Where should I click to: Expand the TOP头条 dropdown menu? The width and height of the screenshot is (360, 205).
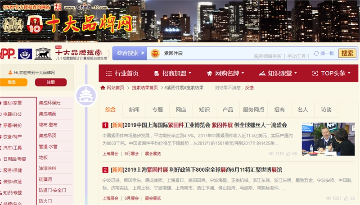pyautogui.click(x=349, y=73)
